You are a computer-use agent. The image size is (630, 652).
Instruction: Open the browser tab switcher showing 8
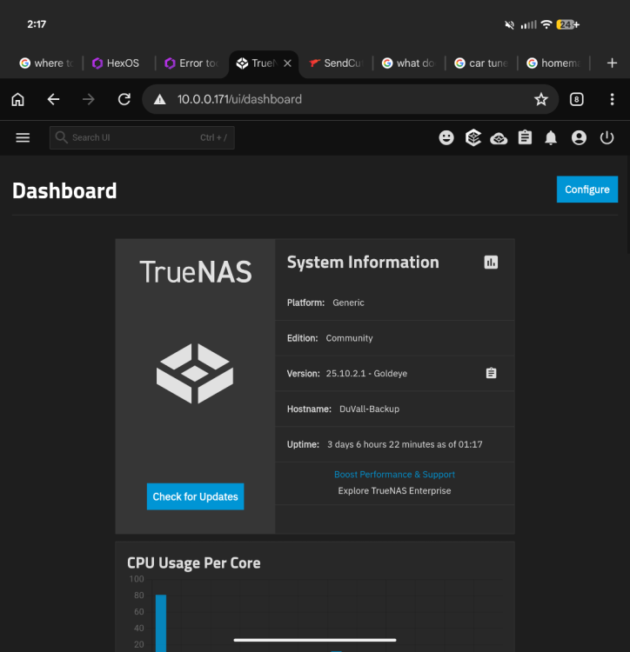[577, 99]
